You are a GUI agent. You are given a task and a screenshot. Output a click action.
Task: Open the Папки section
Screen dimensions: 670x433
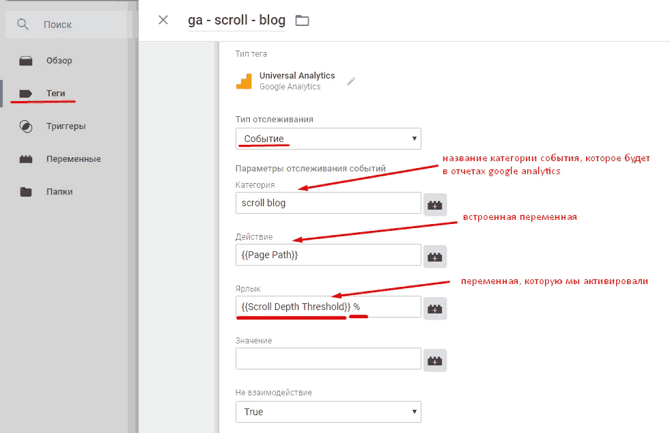click(x=59, y=191)
